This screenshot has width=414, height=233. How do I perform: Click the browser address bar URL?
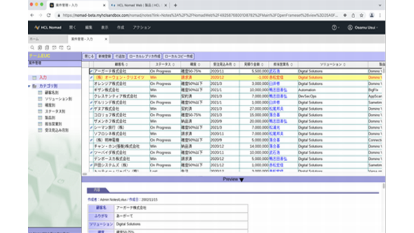(x=200, y=16)
